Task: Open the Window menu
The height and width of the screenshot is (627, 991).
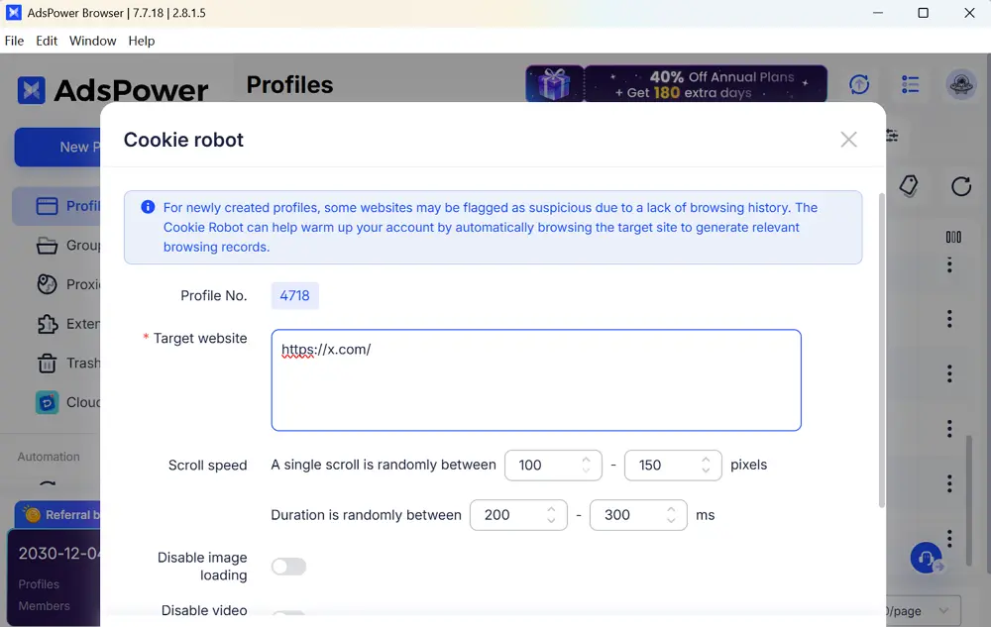Action: 92,41
